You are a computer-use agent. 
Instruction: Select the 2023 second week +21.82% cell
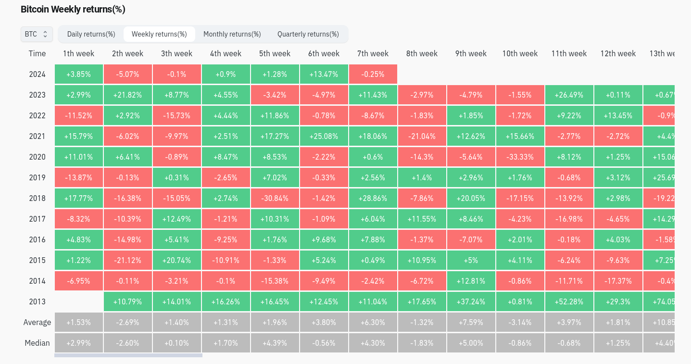tap(128, 95)
